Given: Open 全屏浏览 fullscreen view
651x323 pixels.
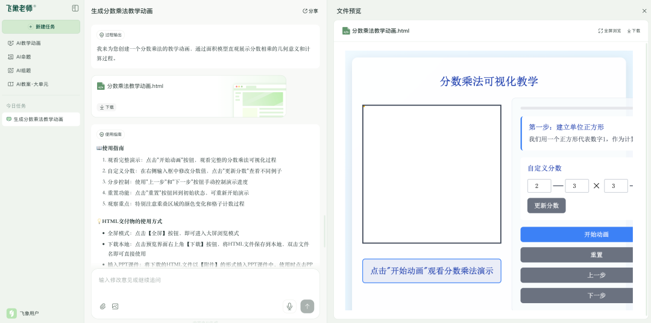Looking at the screenshot, I should point(609,31).
